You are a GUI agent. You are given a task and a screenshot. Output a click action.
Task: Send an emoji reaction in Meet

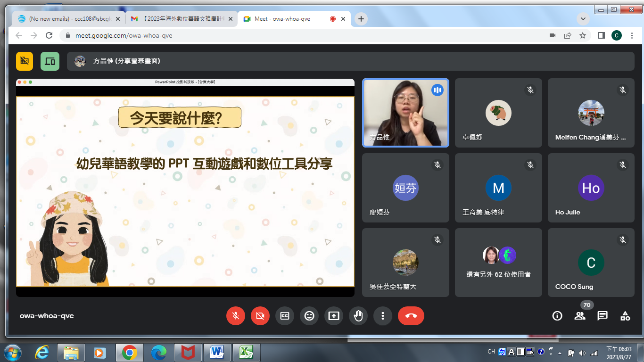click(309, 316)
